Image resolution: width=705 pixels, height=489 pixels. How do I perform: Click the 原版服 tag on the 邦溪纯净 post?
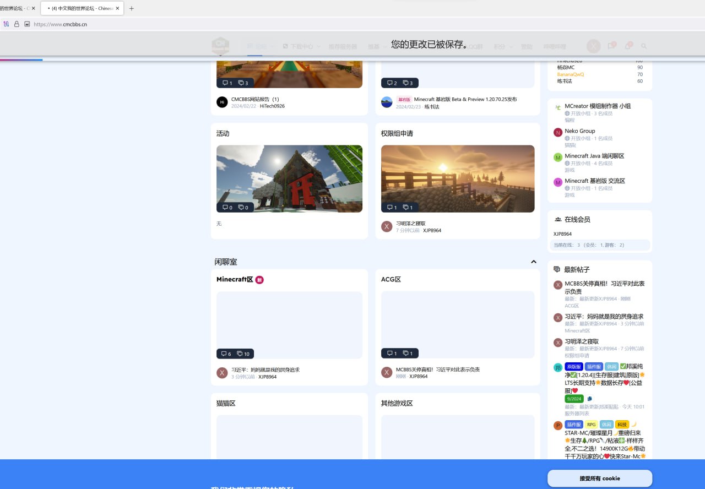574,367
